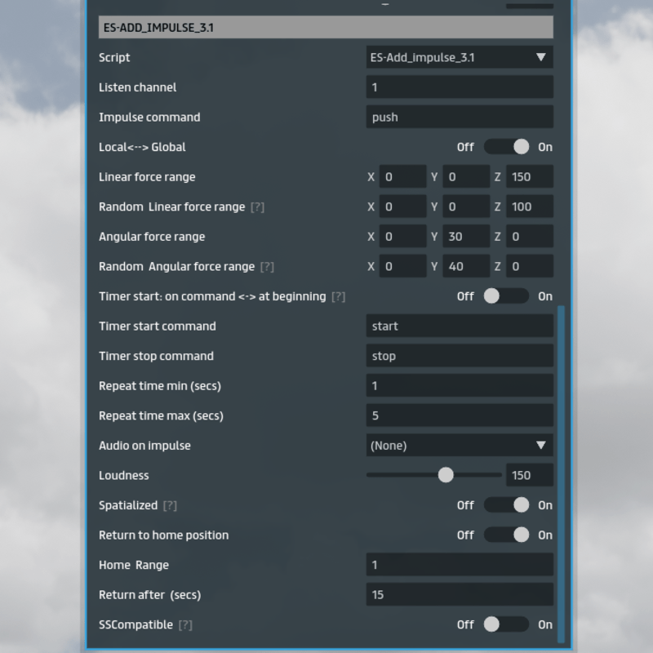Click help icon next to Timer start option
Screen dimensions: 653x653
click(x=338, y=296)
